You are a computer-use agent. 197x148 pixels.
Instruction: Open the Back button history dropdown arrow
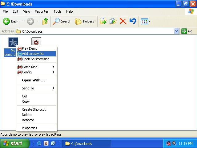[22, 21]
